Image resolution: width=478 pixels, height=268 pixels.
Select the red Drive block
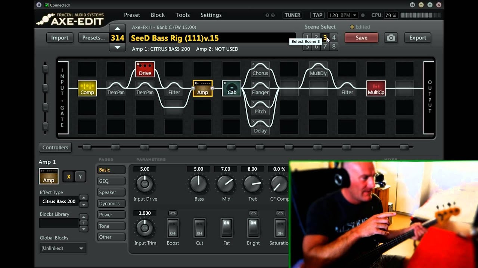tap(145, 69)
